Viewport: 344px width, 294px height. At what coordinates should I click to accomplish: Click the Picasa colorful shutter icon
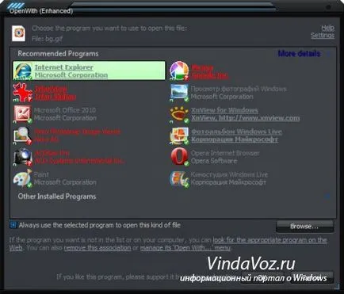point(179,71)
